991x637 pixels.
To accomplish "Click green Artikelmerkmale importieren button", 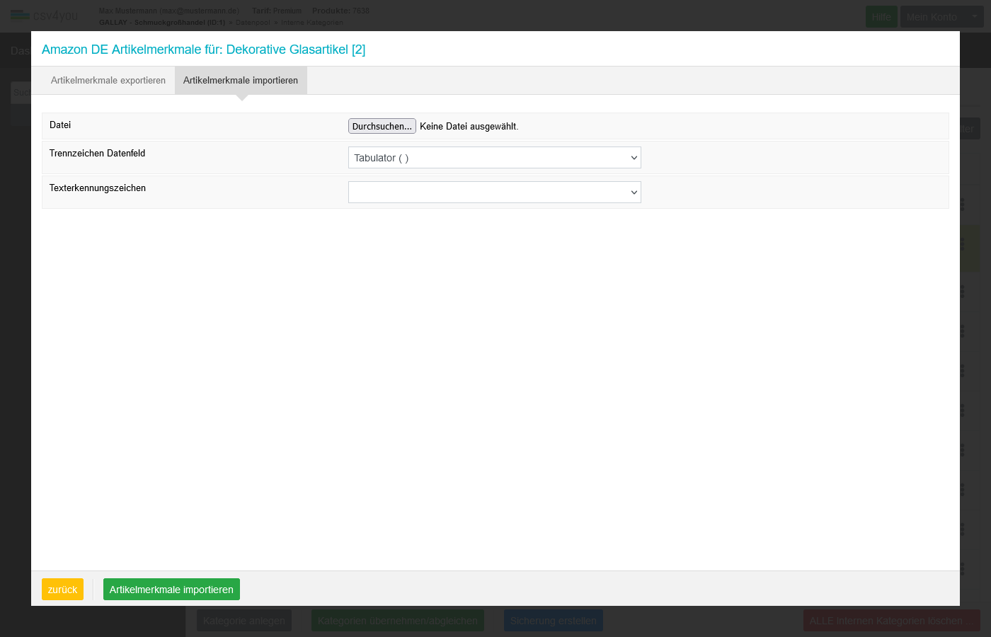I will pyautogui.click(x=171, y=590).
